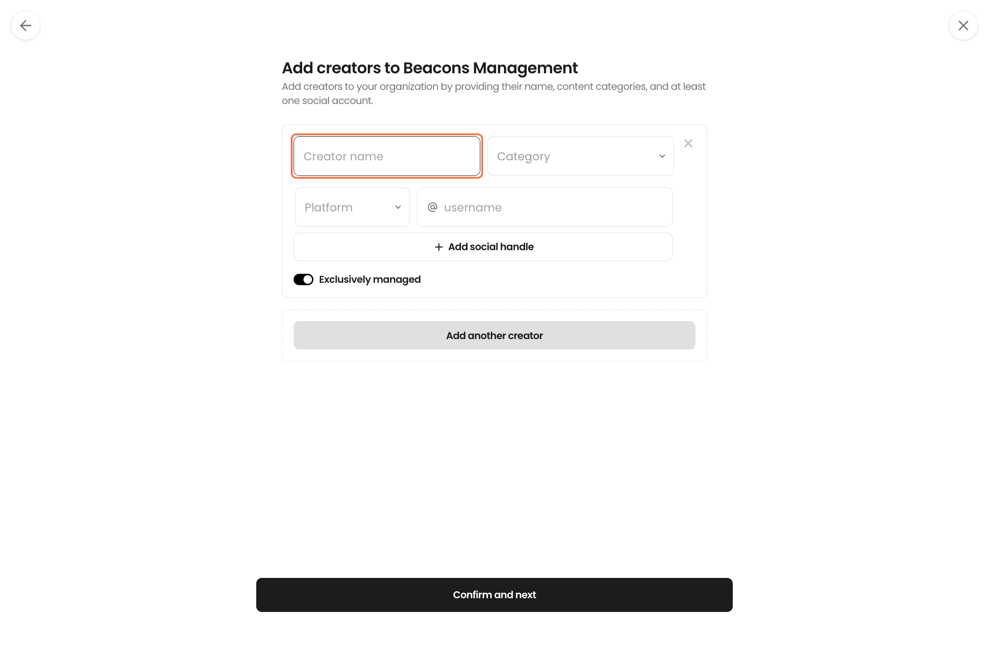
Task: Click Confirm and next button
Action: pos(494,595)
